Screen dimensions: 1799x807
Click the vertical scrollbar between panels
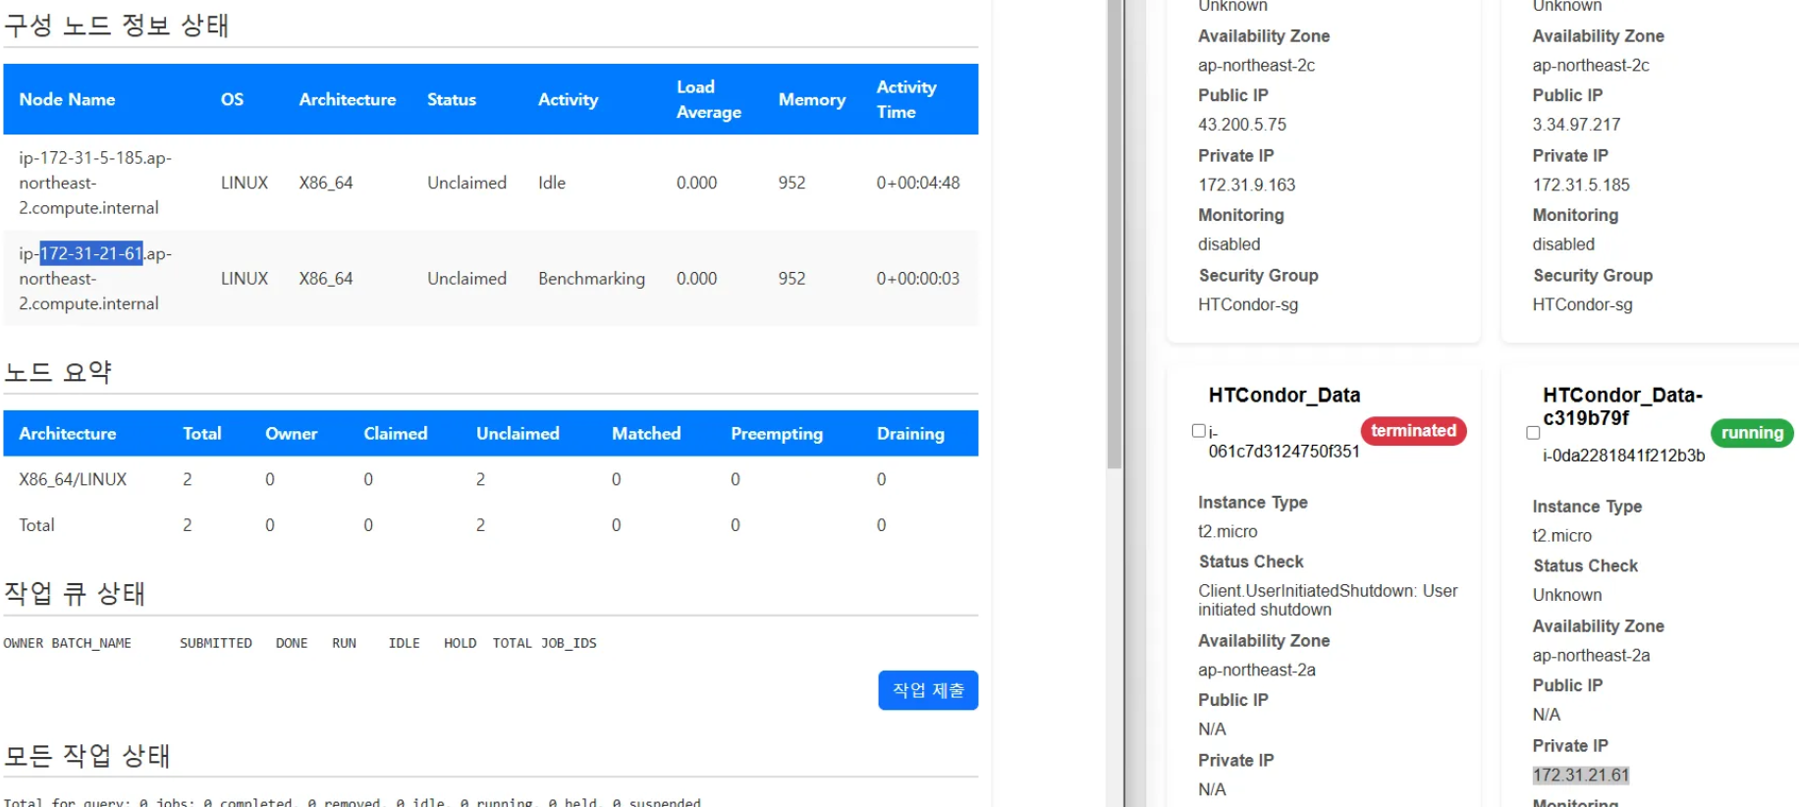click(x=1115, y=236)
